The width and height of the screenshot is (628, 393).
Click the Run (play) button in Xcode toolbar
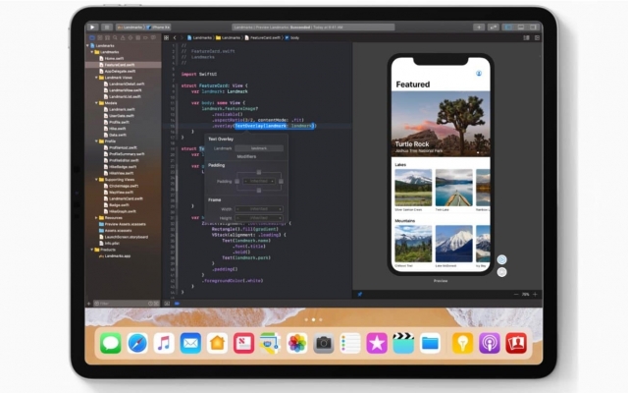(x=92, y=28)
